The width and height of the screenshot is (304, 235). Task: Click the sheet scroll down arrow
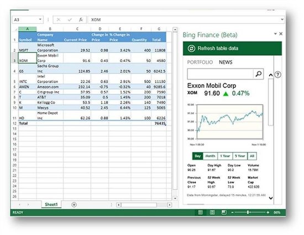(x=175, y=199)
